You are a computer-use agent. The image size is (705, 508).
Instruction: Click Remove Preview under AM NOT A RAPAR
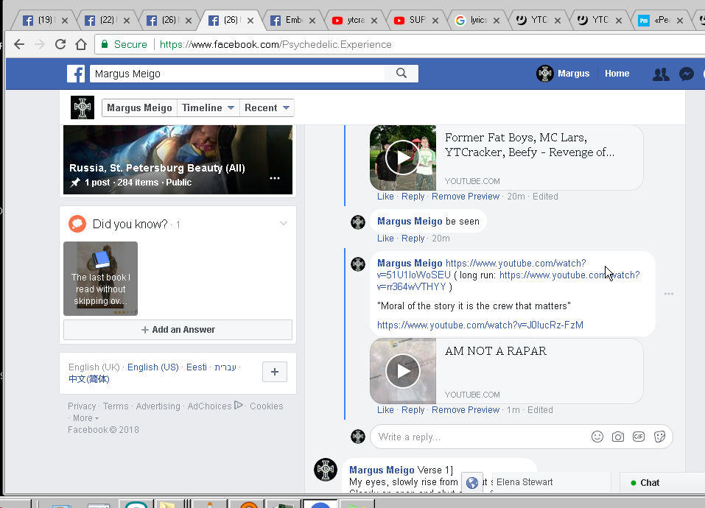[x=466, y=410]
